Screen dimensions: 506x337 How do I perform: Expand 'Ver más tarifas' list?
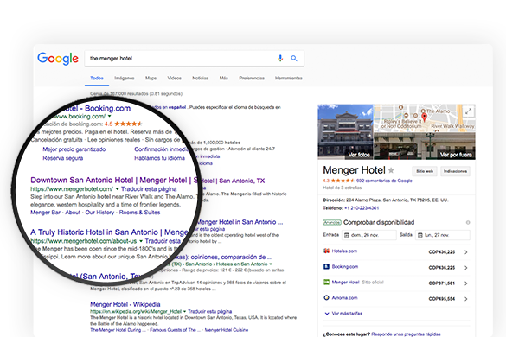(x=343, y=313)
